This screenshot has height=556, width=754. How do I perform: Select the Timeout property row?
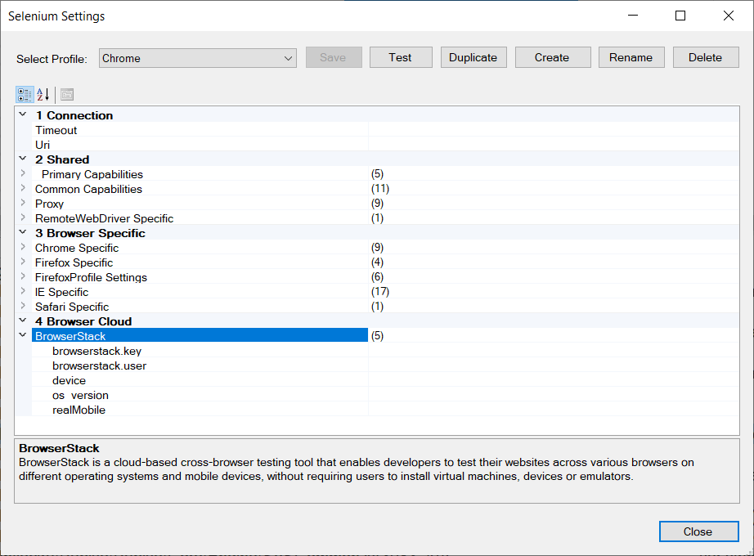click(200, 130)
